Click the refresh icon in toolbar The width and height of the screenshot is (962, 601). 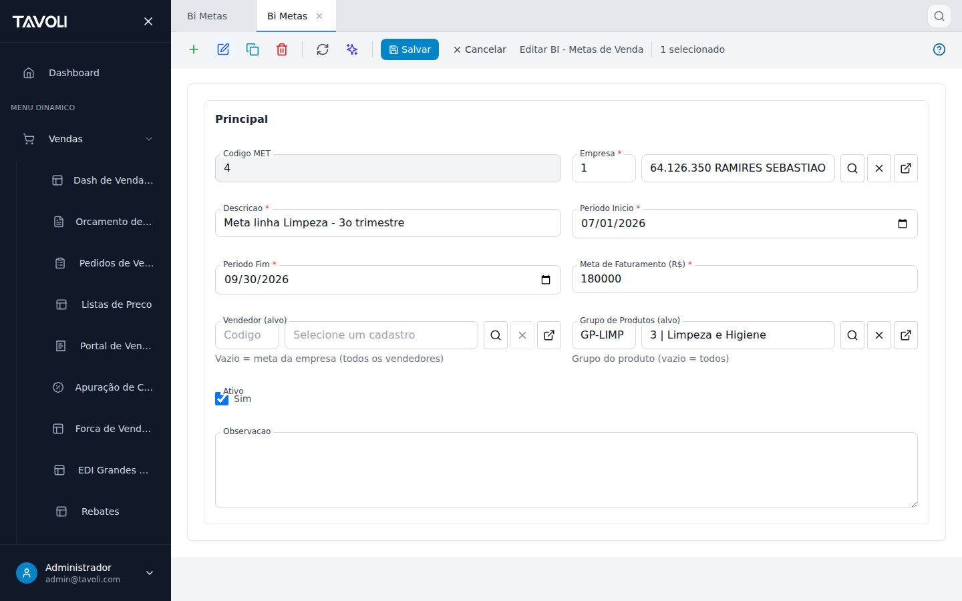[323, 49]
